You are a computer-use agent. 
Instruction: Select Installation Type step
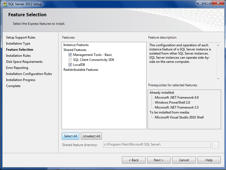coord(18,44)
